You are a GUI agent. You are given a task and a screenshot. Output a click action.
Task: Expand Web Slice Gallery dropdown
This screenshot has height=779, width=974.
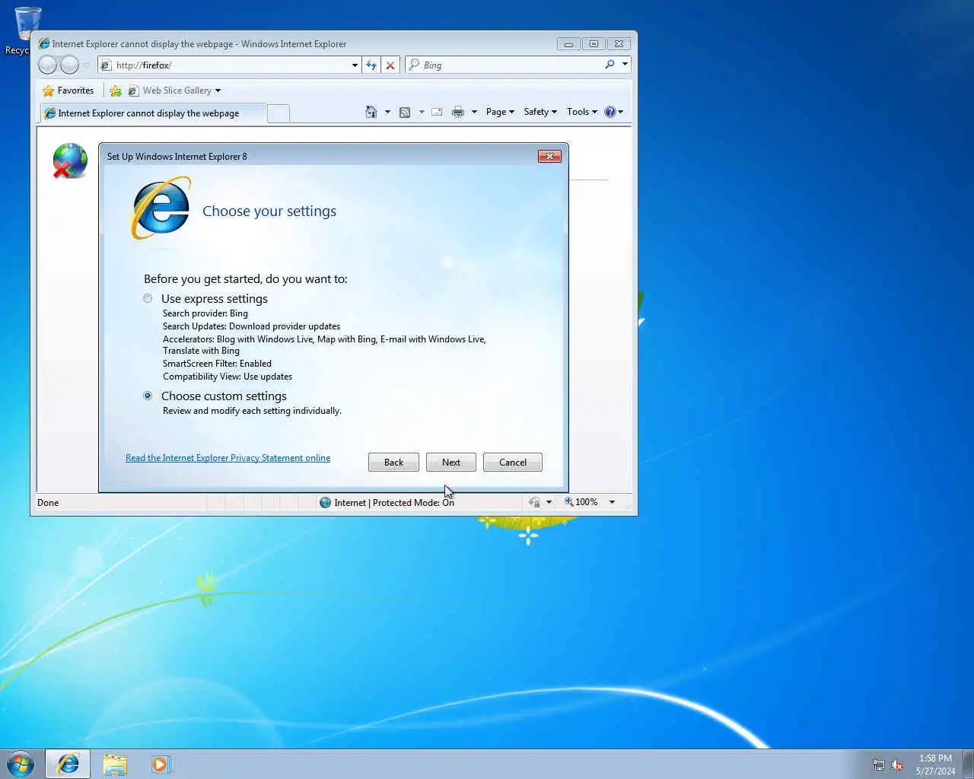218,91
